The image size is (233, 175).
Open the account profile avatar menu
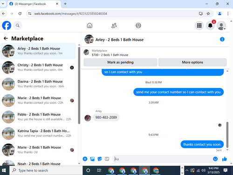pos(221,26)
